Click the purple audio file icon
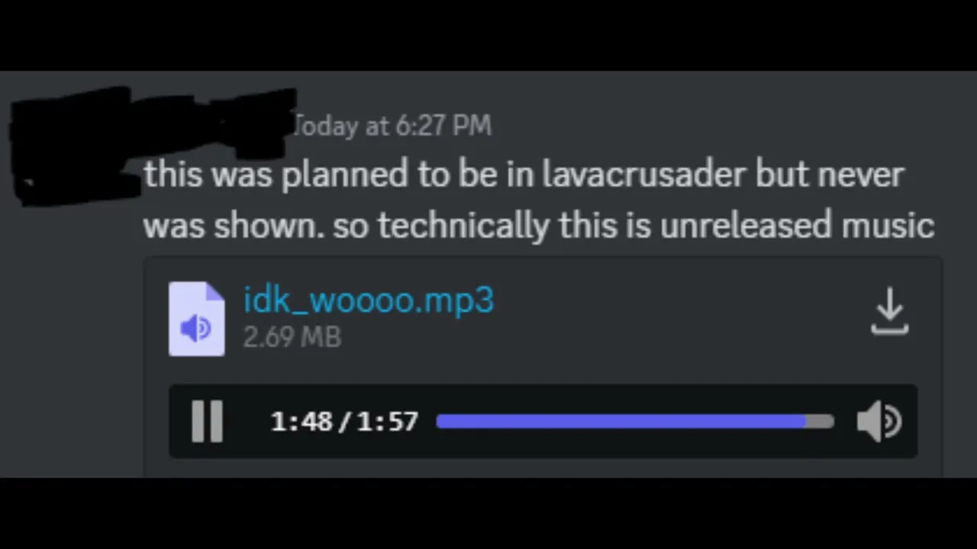The image size is (977, 549). [196, 319]
